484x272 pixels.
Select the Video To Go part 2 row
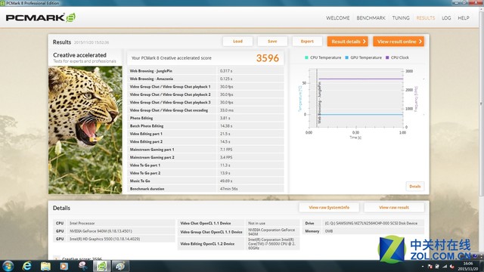point(206,173)
